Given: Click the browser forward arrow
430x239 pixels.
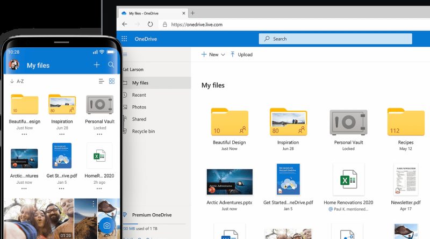Looking at the screenshot, I should point(138,24).
